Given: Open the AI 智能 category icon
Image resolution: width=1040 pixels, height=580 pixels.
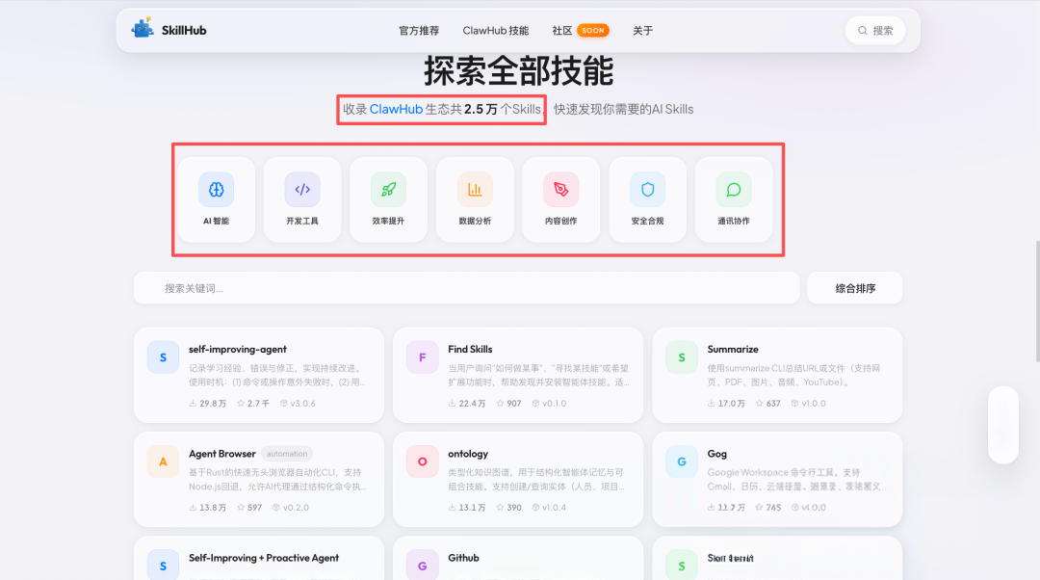Looking at the screenshot, I should pos(217,190).
